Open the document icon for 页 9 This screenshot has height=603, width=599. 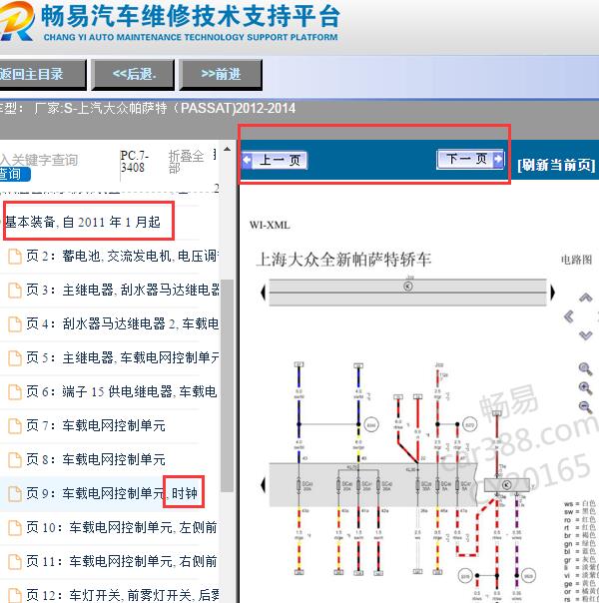tap(15, 493)
